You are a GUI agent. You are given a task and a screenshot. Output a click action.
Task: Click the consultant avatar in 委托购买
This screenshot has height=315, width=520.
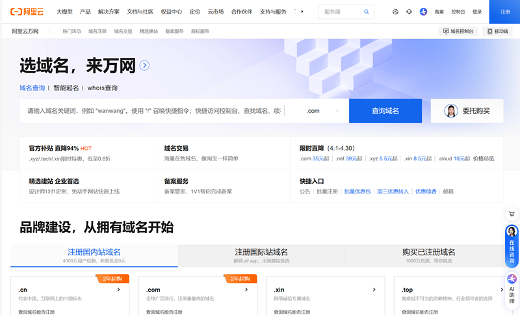(x=451, y=110)
